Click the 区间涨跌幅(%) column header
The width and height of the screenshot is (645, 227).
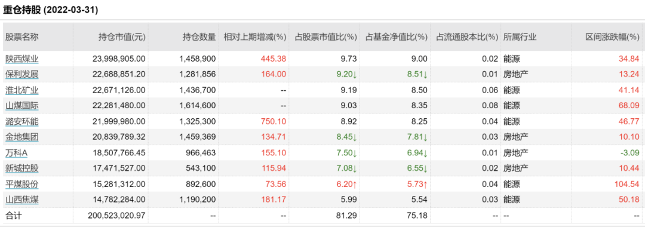[x=612, y=37]
